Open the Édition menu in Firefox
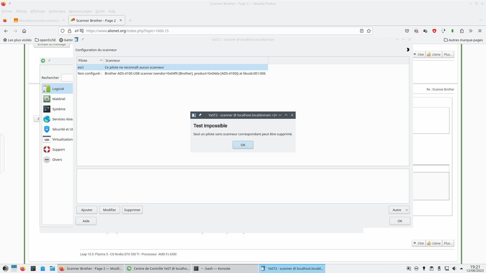The image size is (486, 273). coord(21,11)
